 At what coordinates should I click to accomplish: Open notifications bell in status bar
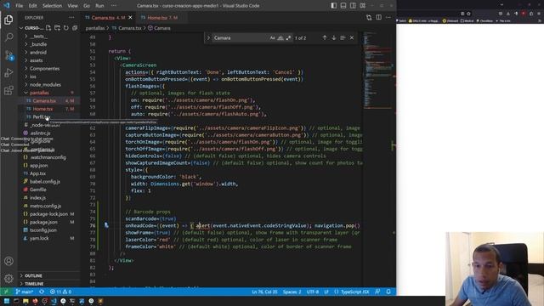(x=388, y=292)
